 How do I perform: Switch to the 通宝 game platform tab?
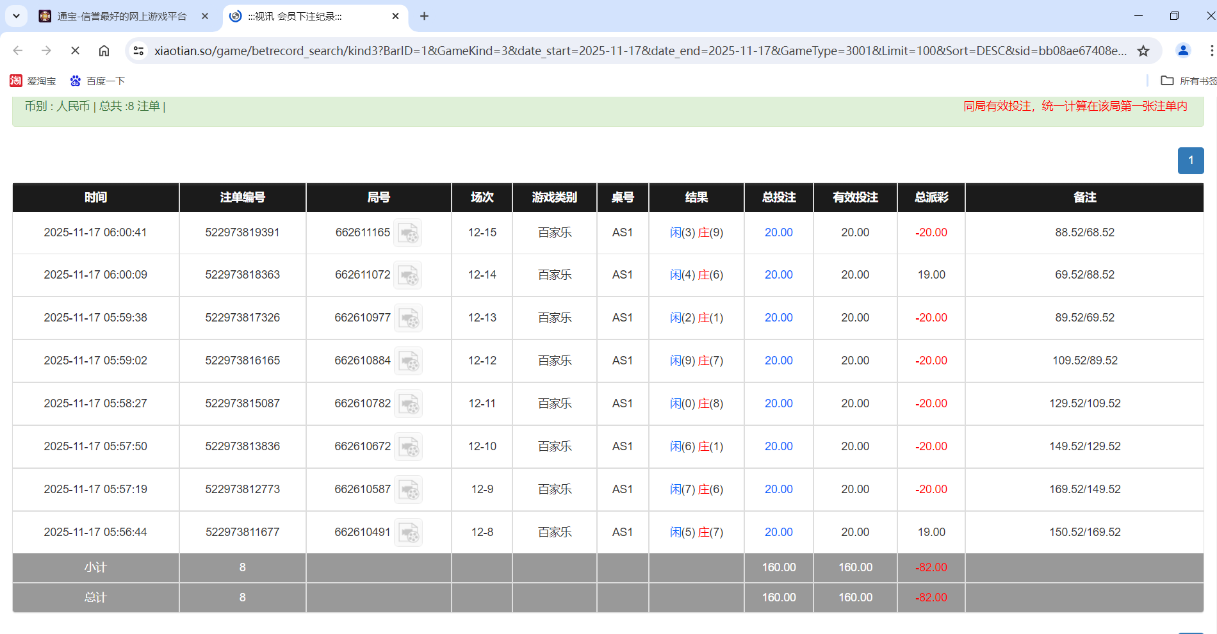(x=122, y=16)
